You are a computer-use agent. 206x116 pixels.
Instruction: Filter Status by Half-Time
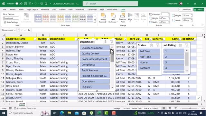[x=149, y=57]
